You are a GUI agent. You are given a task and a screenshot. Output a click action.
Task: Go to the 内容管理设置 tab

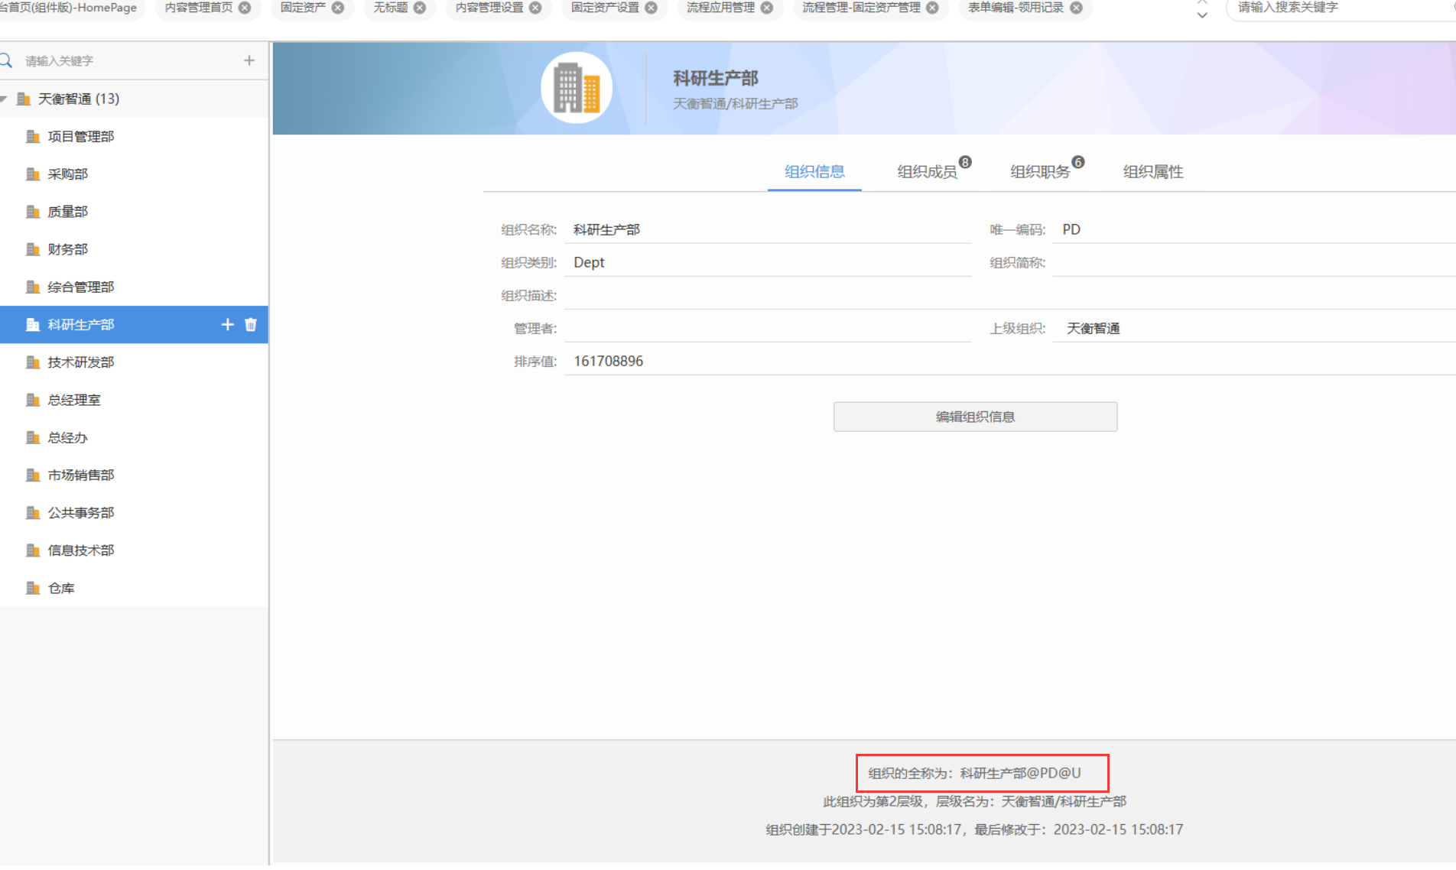[x=489, y=8]
